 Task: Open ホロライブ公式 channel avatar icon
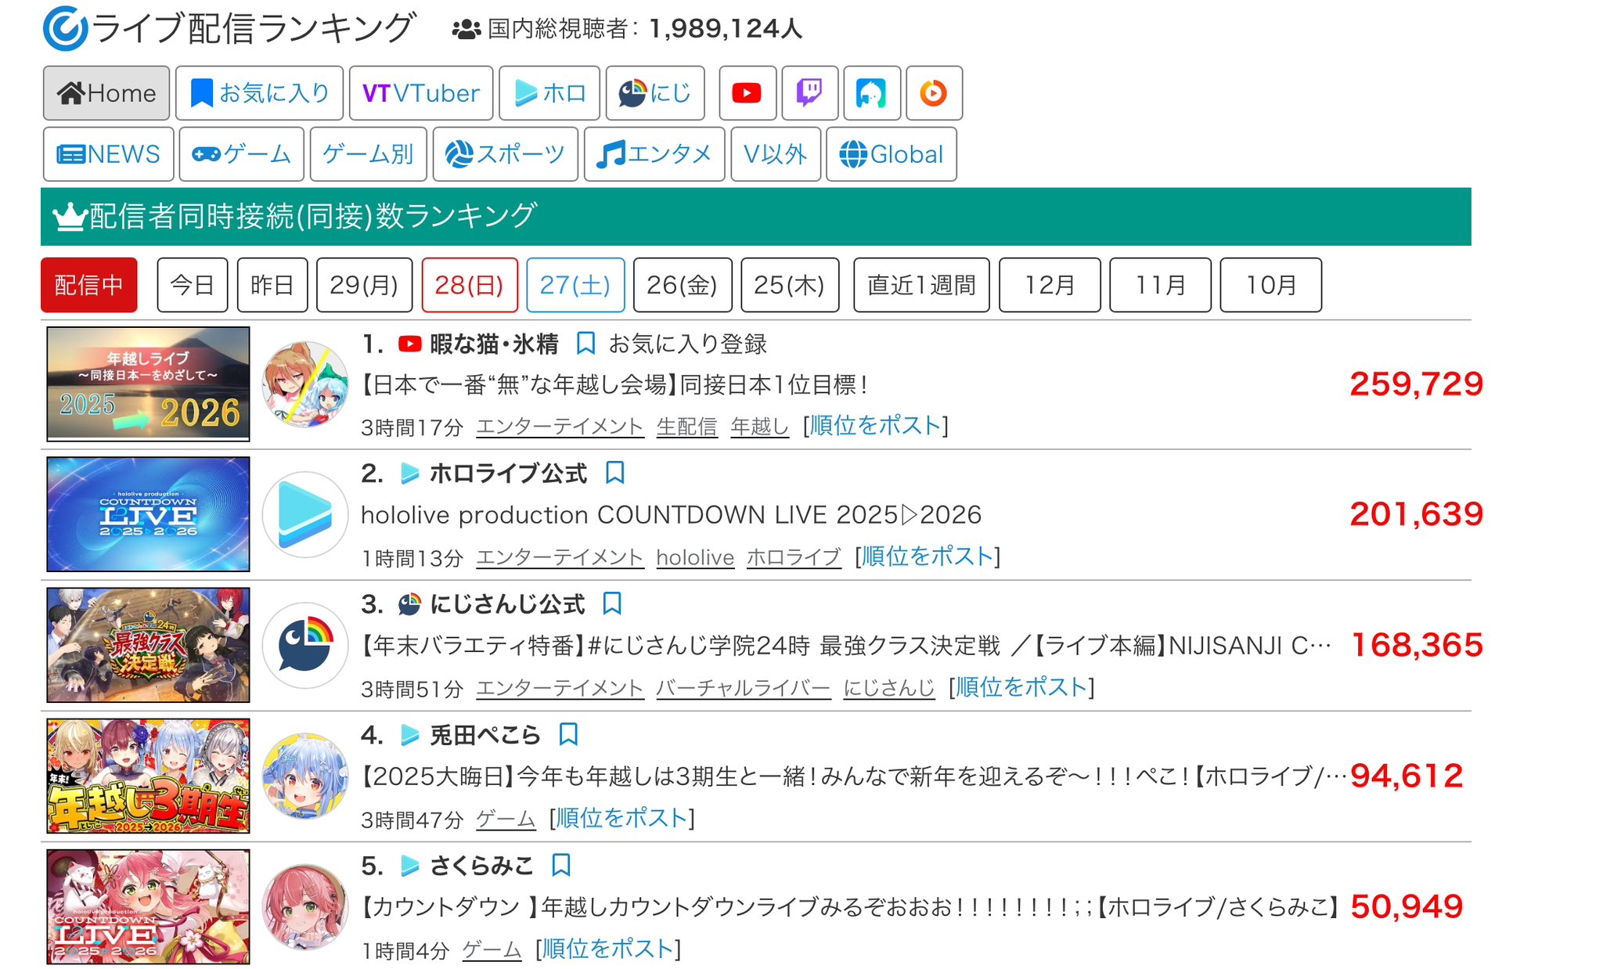point(304,514)
